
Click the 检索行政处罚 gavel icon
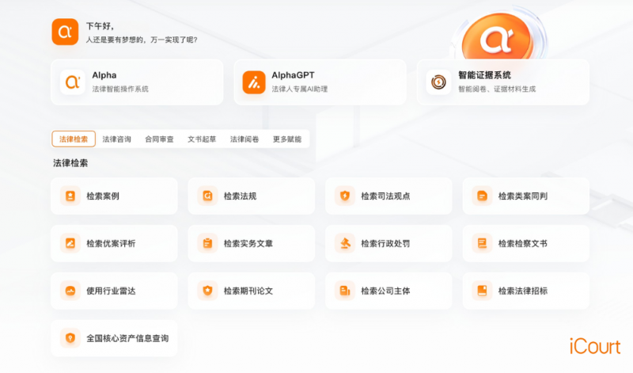(x=345, y=243)
